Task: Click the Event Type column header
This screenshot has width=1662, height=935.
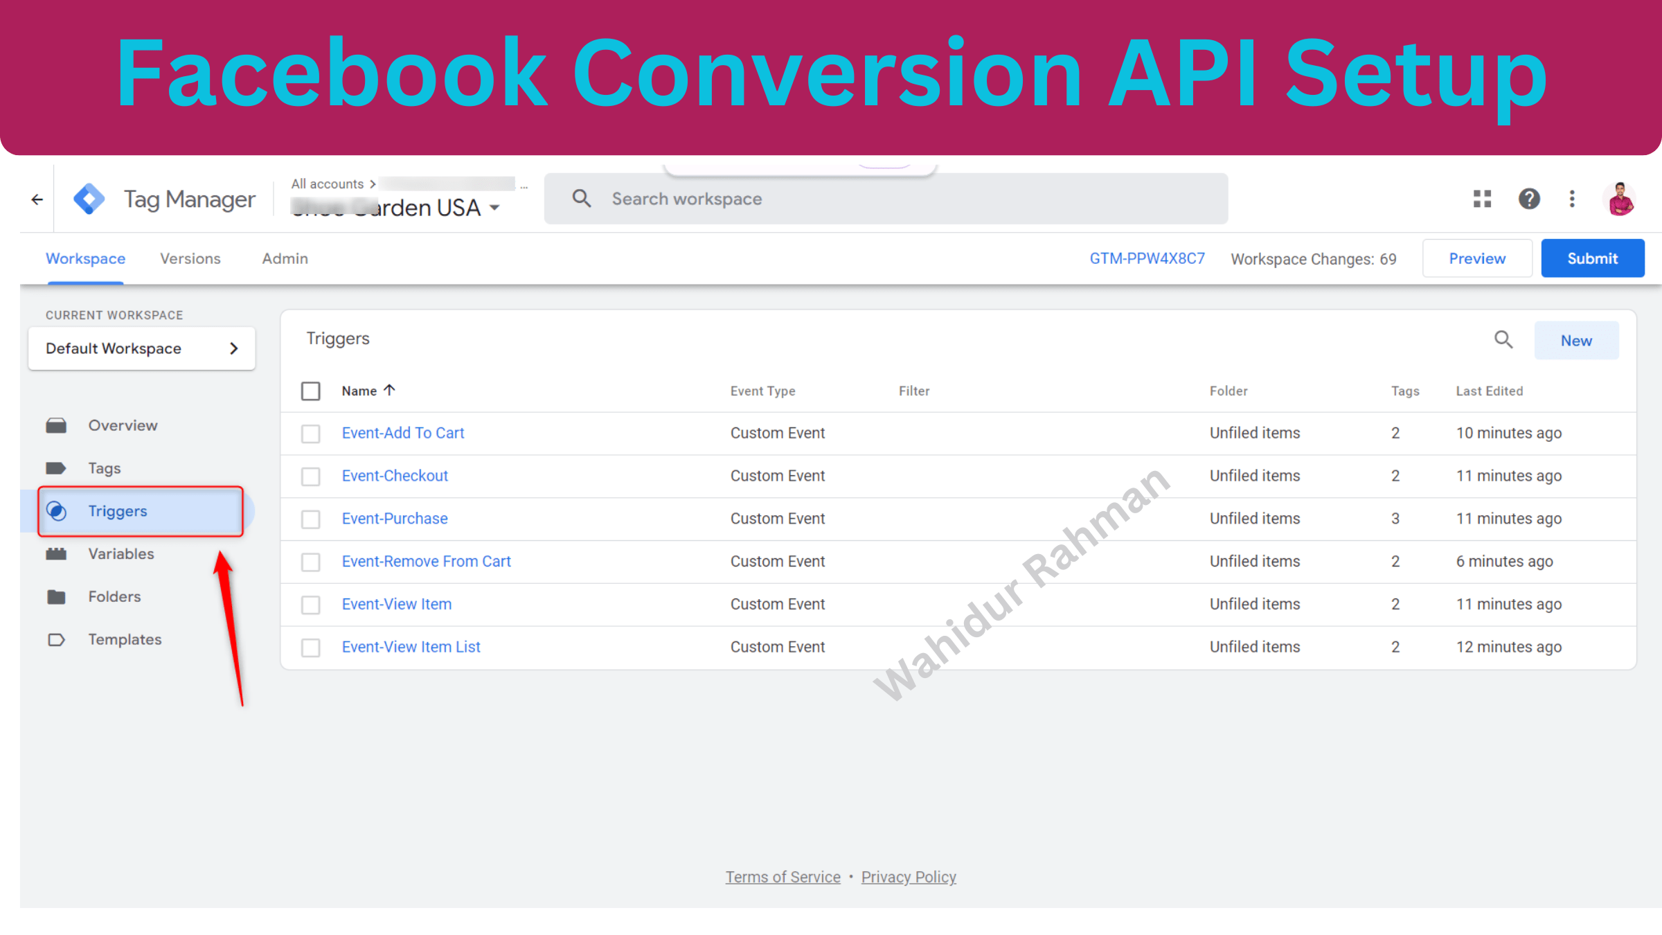Action: coord(762,391)
